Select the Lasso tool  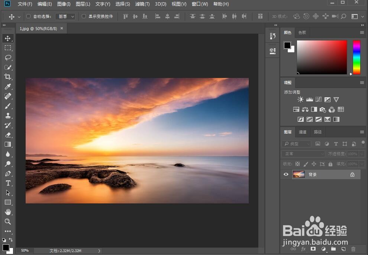coord(8,58)
